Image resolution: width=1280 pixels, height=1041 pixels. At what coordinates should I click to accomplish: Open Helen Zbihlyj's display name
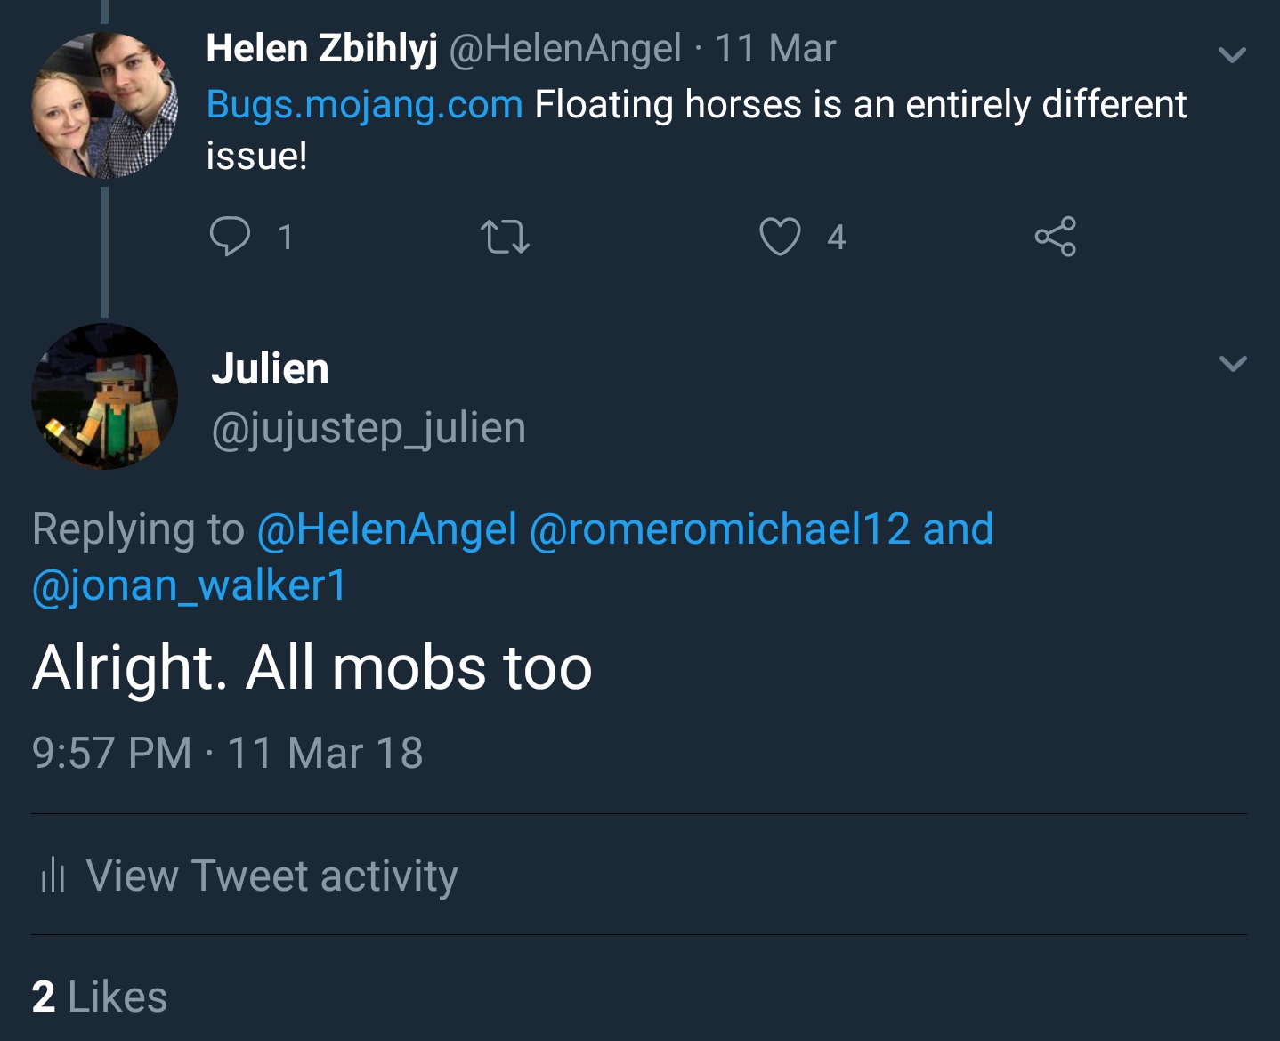pyautogui.click(x=321, y=48)
